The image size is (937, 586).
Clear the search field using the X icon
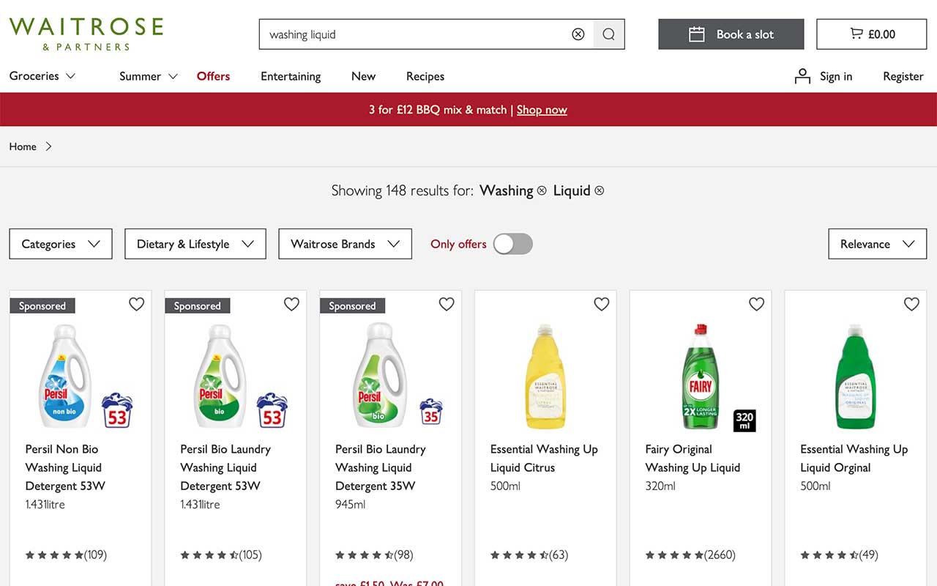pos(578,34)
